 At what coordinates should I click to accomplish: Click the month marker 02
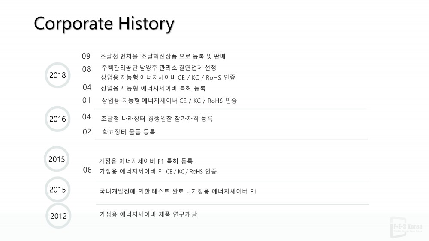87,132
